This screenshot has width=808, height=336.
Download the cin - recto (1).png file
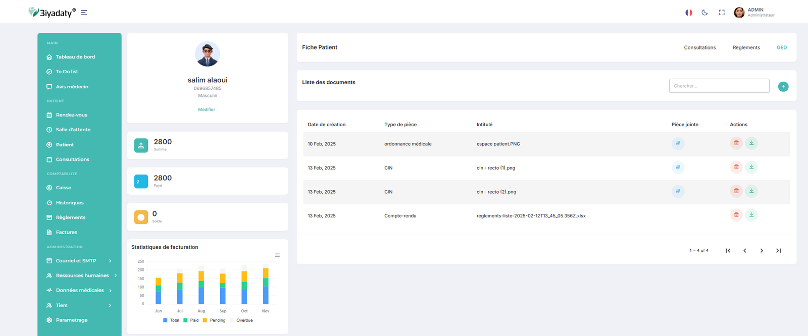coord(751,167)
